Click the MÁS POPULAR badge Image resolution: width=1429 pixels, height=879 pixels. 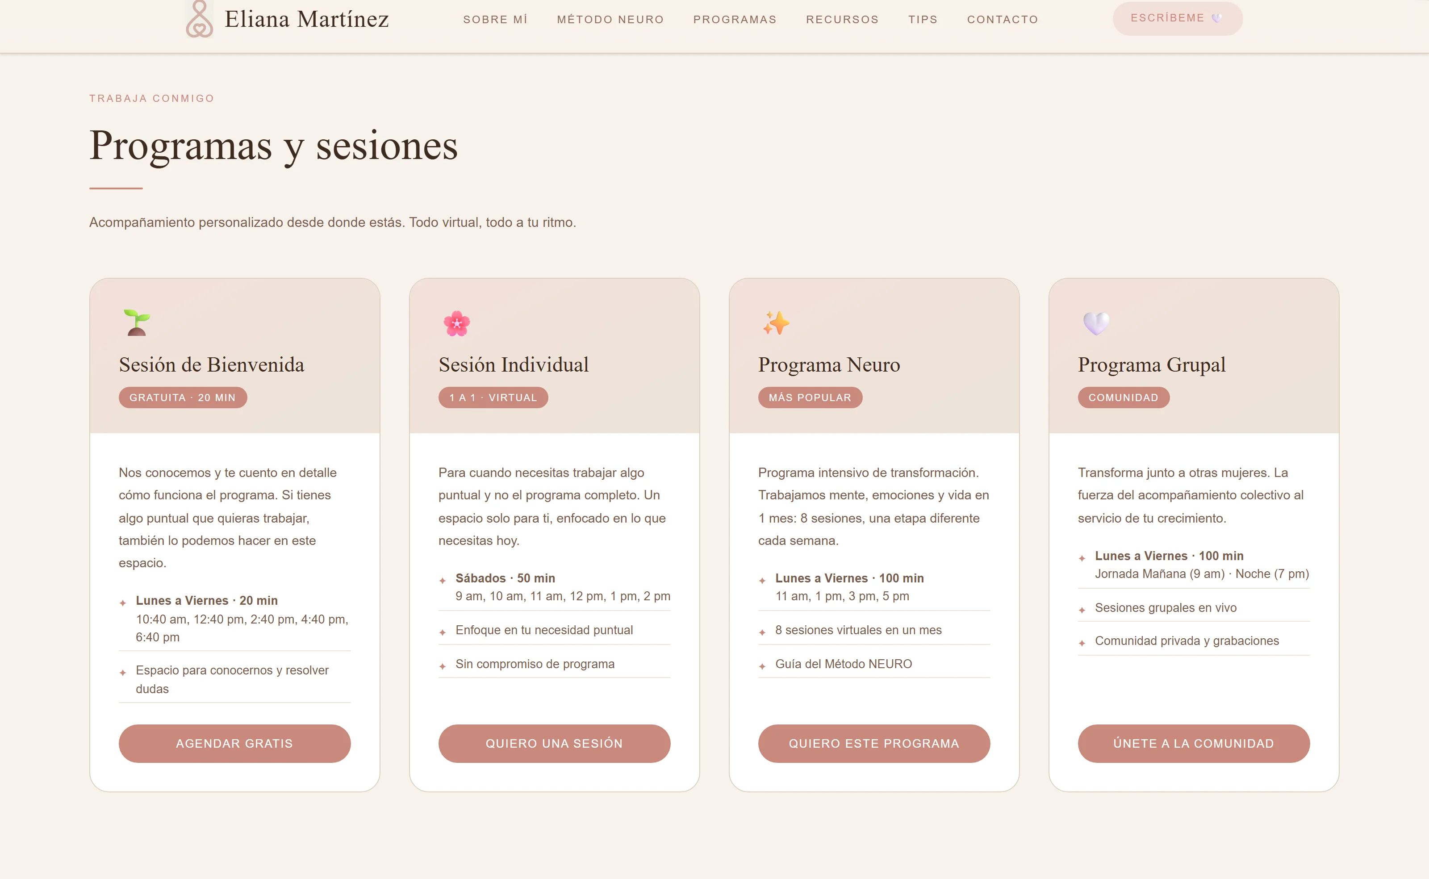pos(810,398)
